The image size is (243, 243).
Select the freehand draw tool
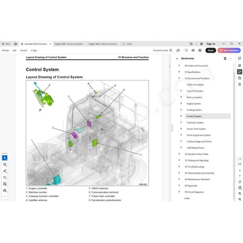click(x=5, y=177)
